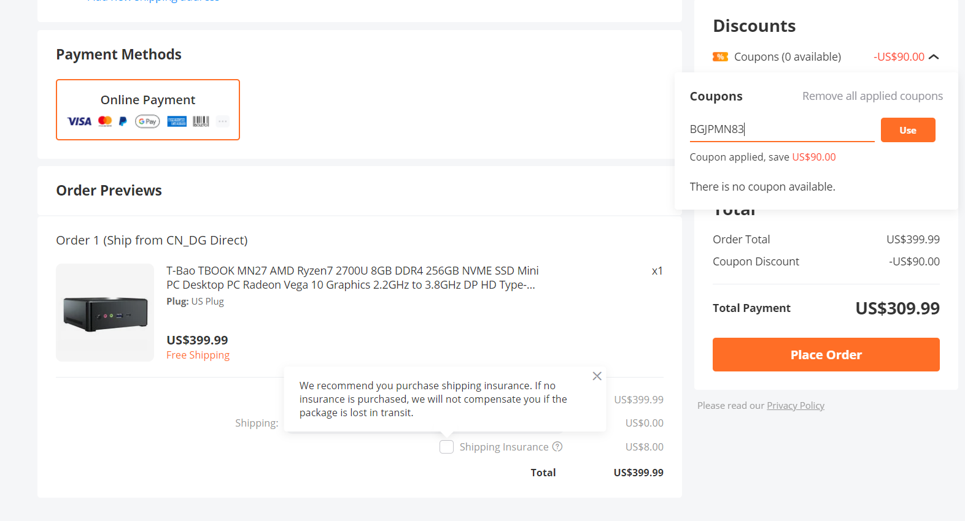
Task: Collapse the Coupons discount section chevron
Action: (x=934, y=56)
